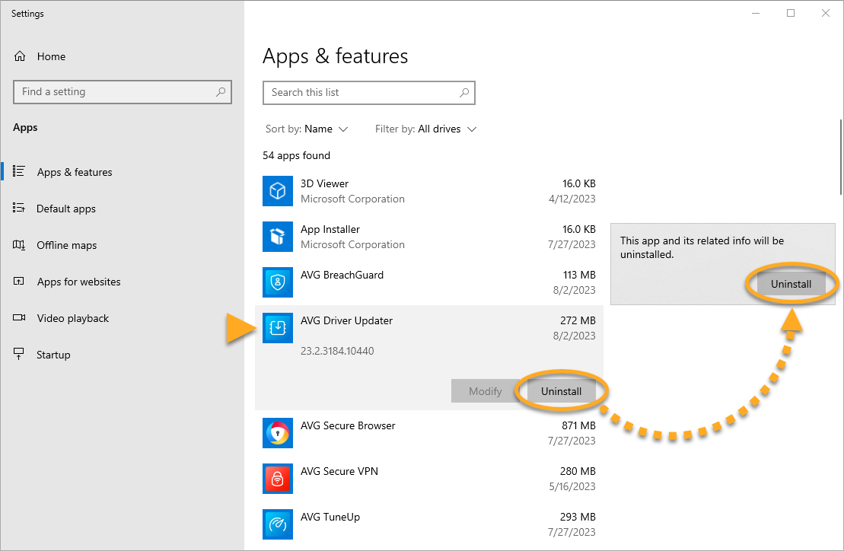Select Startup in the sidebar
This screenshot has height=551, width=844.
coord(53,355)
